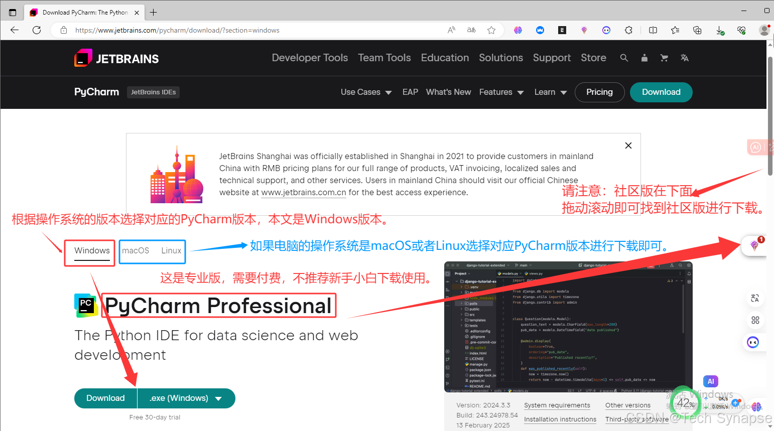Click the sidebar translate icon
This screenshot has width=774, height=431.
[755, 298]
